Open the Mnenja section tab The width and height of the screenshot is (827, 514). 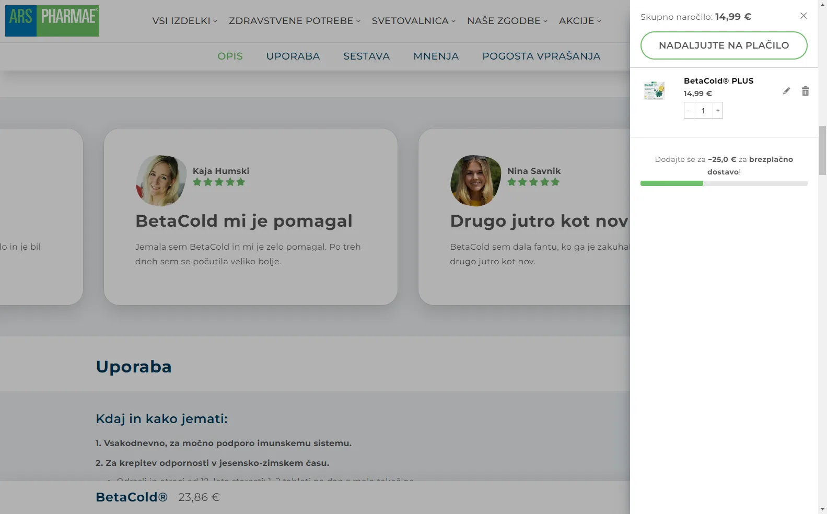pos(436,56)
